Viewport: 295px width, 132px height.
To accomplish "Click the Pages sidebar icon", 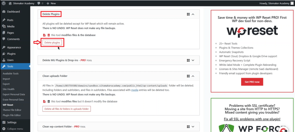I will click(x=4, y=33).
